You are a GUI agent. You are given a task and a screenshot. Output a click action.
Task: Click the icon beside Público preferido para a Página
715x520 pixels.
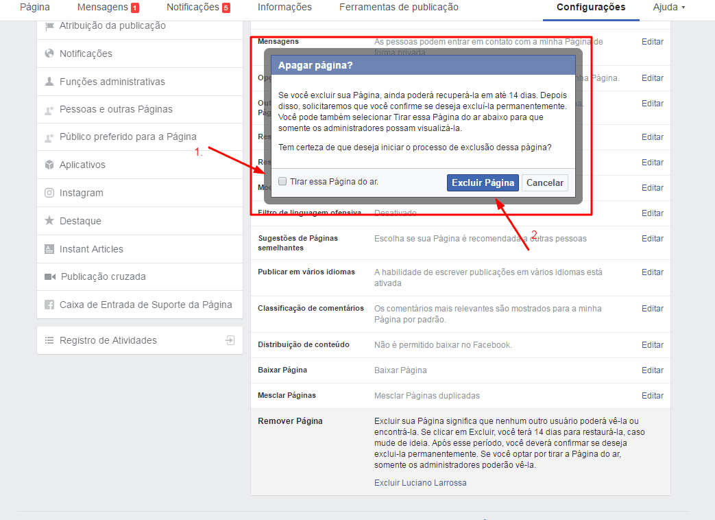tap(49, 137)
